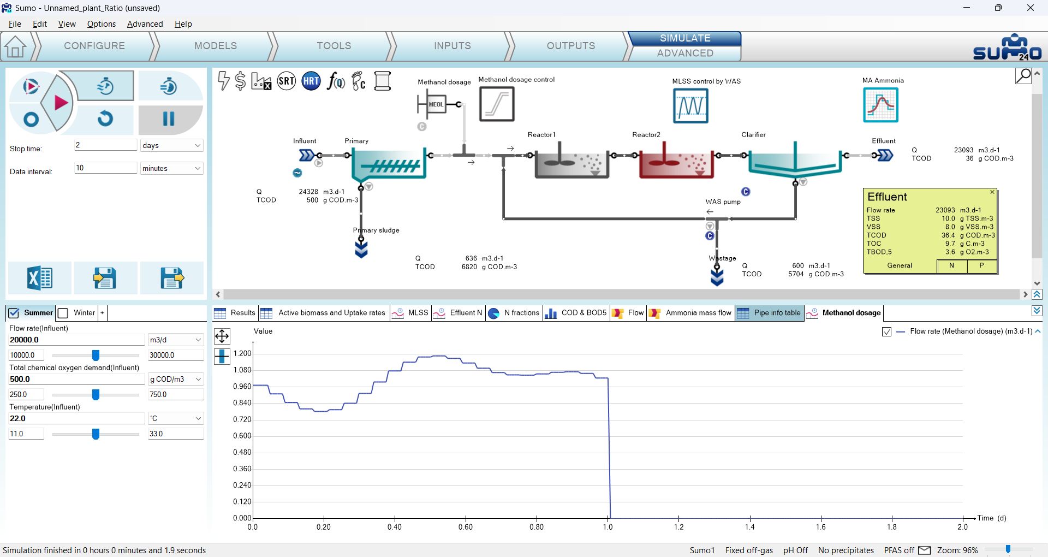Click the Zoom slider in the status bar
The height and width of the screenshot is (557, 1048).
tap(1008, 549)
